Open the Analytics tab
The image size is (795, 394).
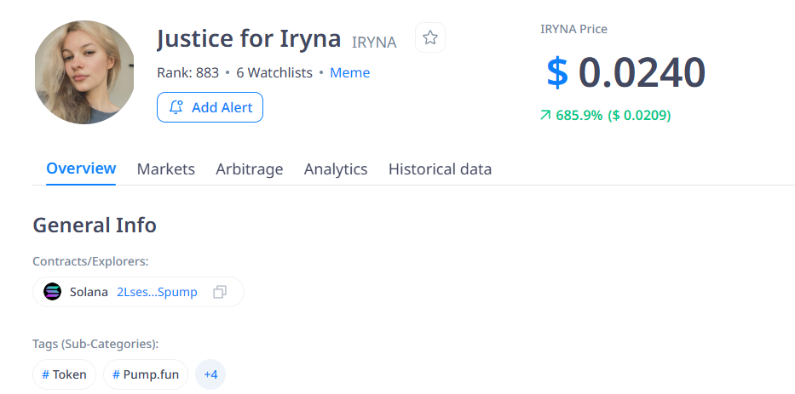(336, 169)
